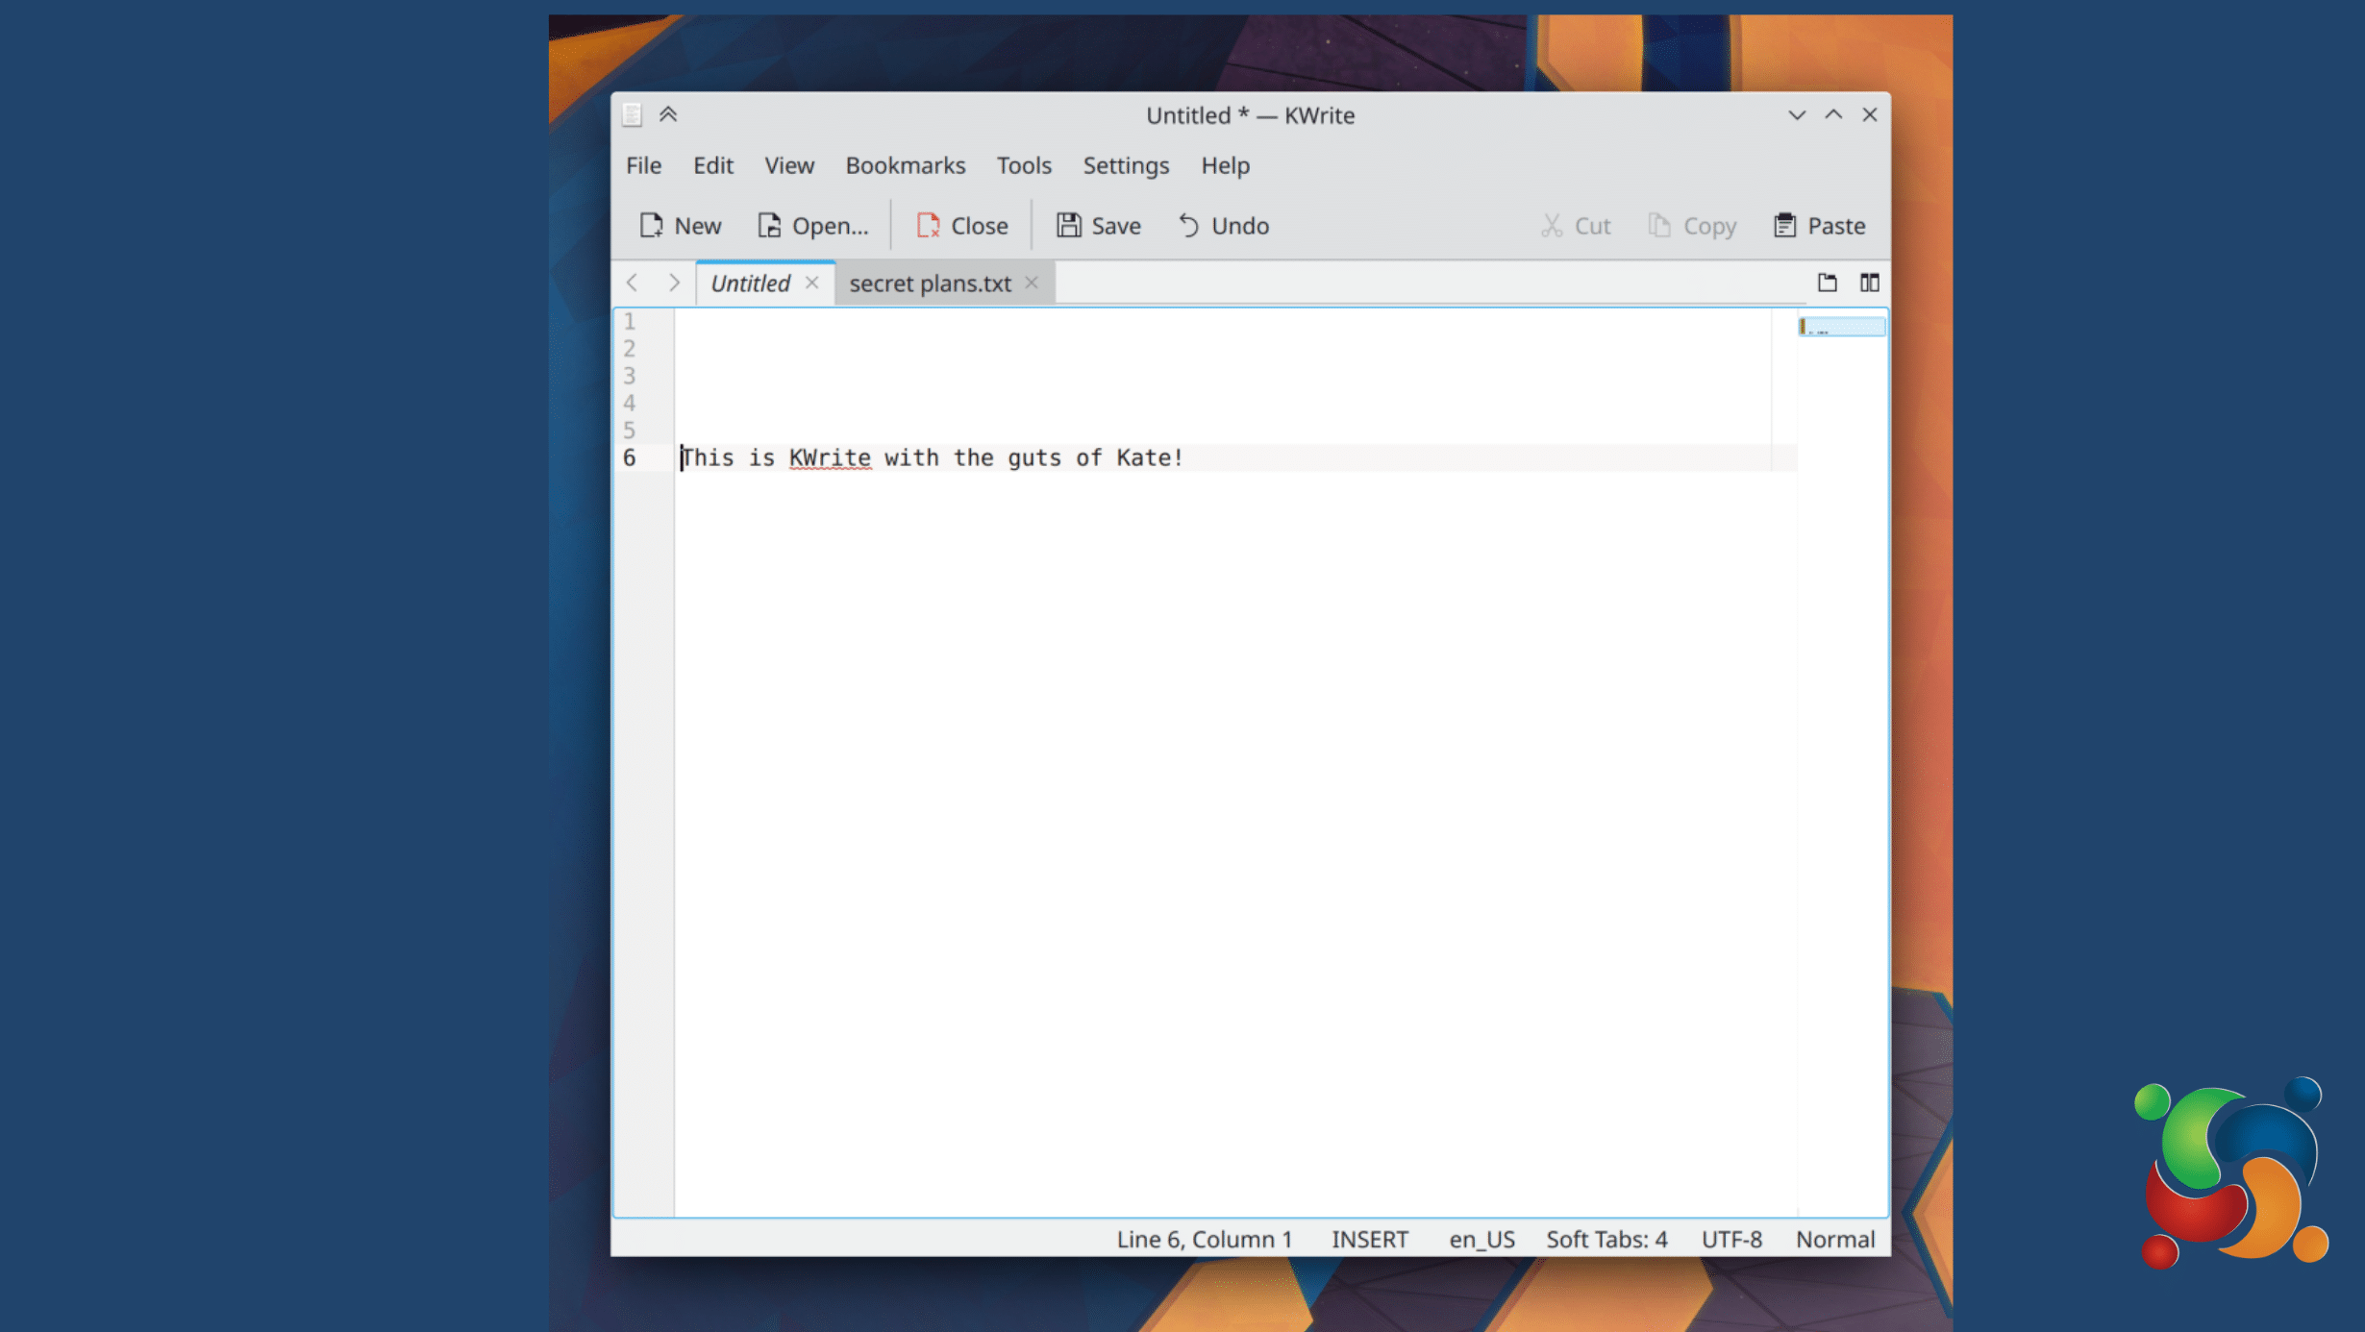This screenshot has width=2365, height=1332.
Task: Click the split view icon
Action: point(1869,283)
